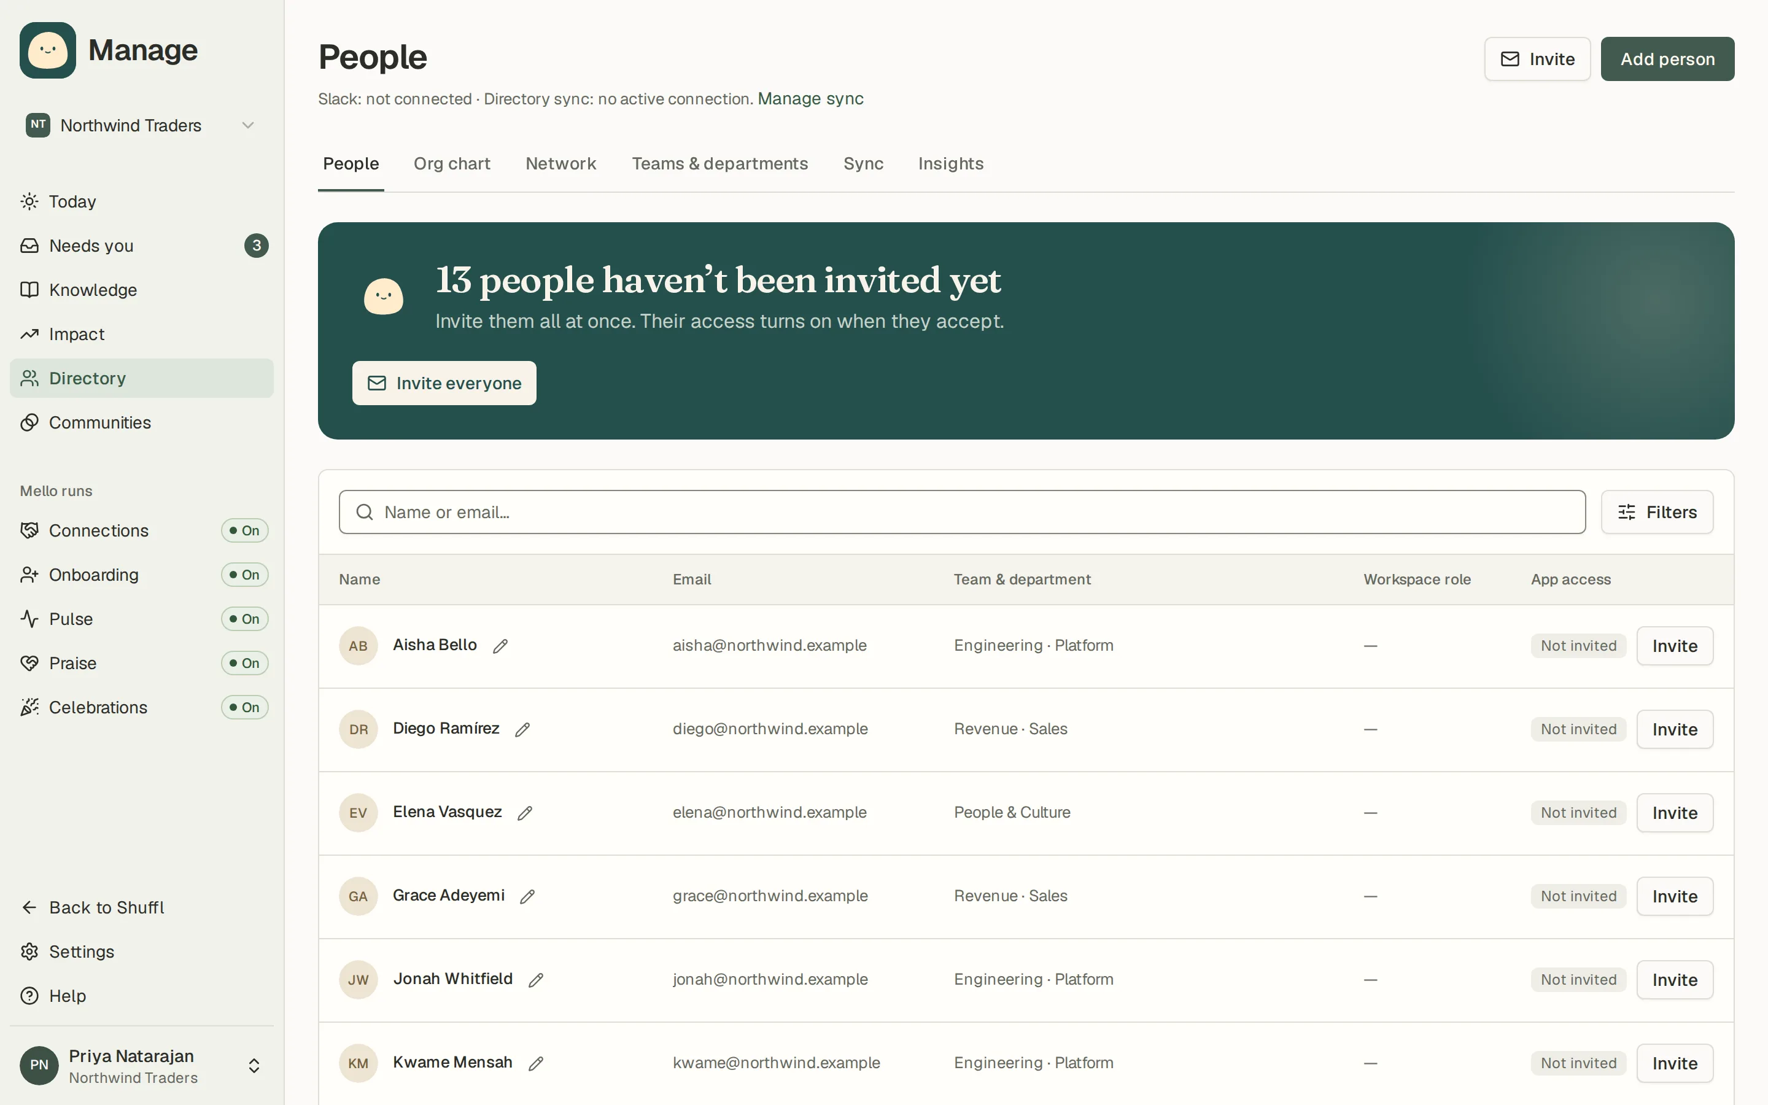Screen dimensions: 1768x1105
Task: Follow the Manage sync link
Action: [810, 99]
